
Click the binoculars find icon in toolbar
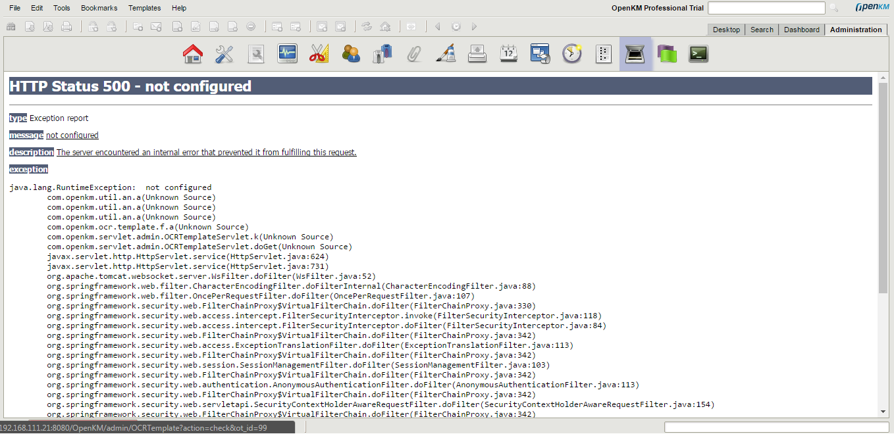pos(11,26)
